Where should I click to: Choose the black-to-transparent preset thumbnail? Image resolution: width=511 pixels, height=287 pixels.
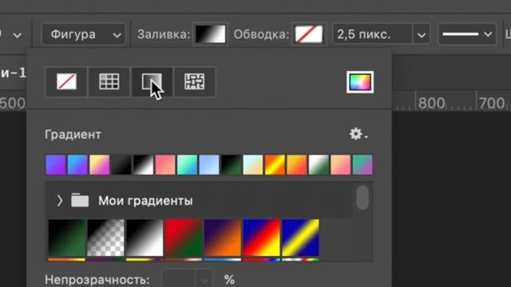tap(105, 238)
